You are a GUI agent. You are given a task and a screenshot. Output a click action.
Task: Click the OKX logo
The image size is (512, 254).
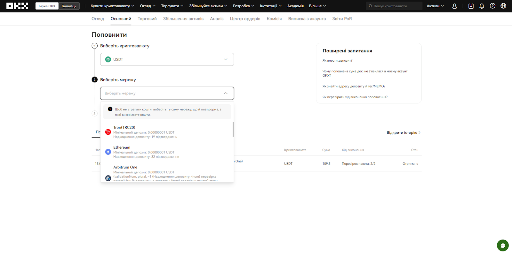[x=17, y=6]
